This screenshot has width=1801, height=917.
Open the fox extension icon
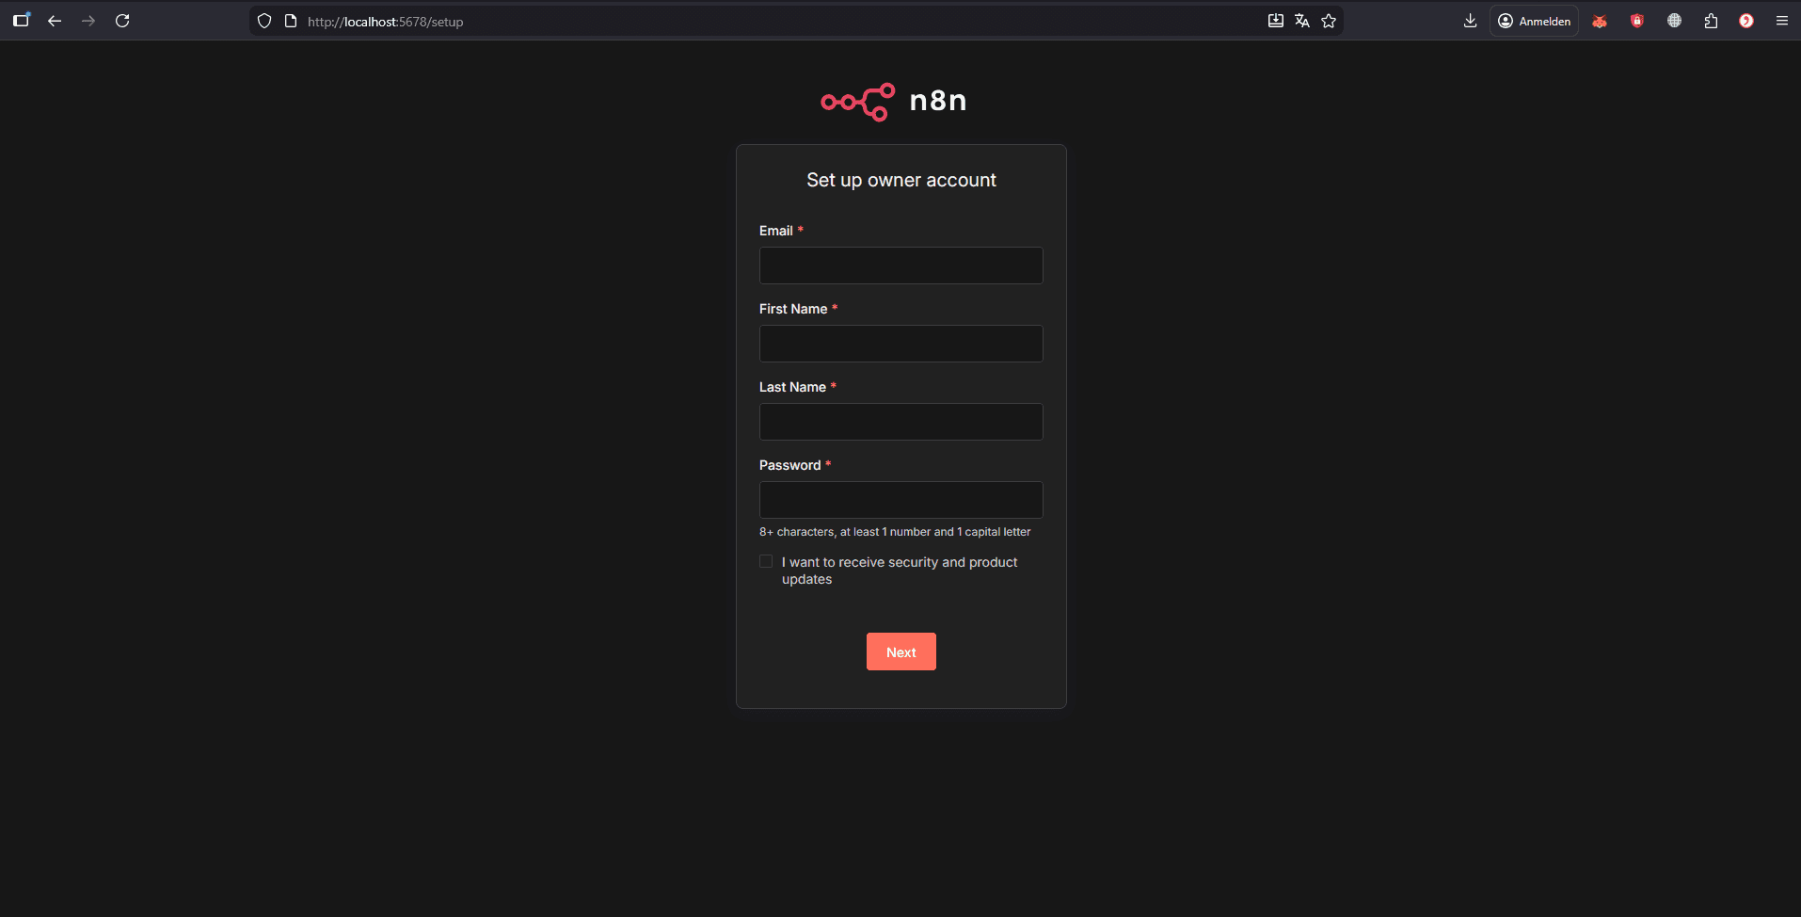click(1600, 21)
